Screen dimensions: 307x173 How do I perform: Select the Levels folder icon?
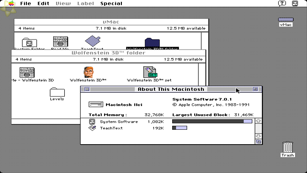(57, 92)
